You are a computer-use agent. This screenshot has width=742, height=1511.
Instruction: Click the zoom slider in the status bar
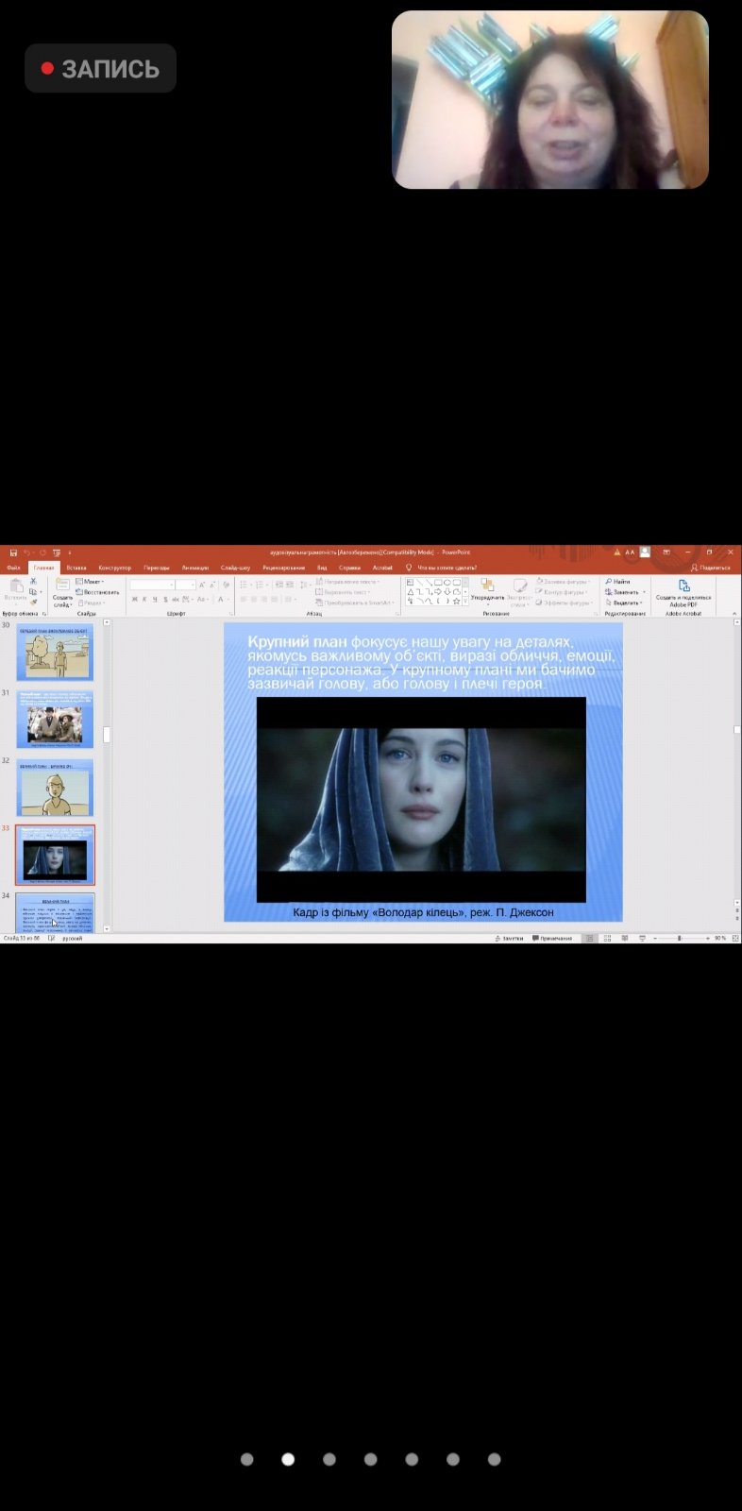[x=680, y=938]
